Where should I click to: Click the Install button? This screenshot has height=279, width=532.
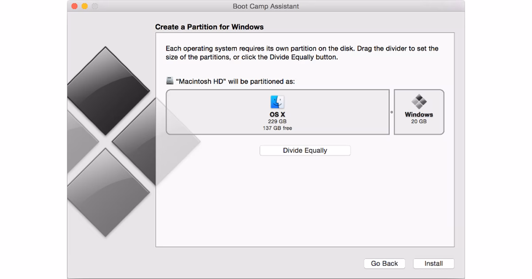(434, 263)
